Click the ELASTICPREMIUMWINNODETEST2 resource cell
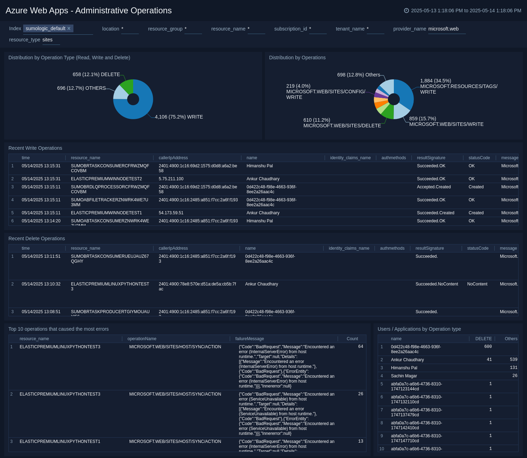527x458 pixels. click(106, 179)
